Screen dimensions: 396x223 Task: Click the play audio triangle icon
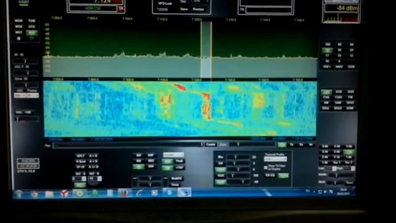(x=32, y=38)
